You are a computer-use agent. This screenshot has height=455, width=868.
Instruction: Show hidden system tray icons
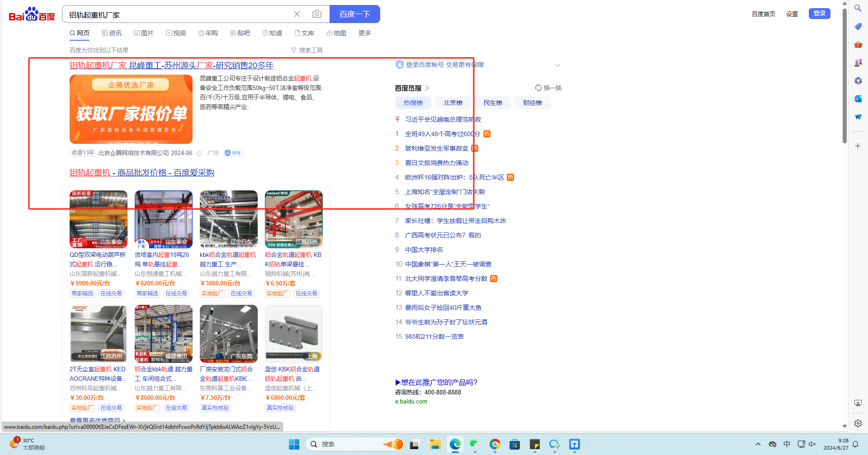758,444
